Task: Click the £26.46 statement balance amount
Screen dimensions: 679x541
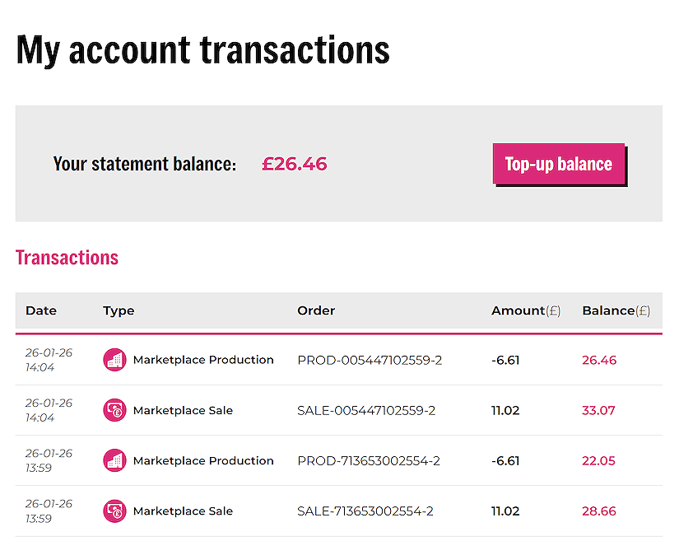Action: [295, 164]
